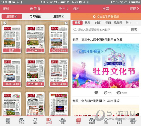141x126 pixels.
Task: Tap the heart like icon
Action: [x=96, y=92]
